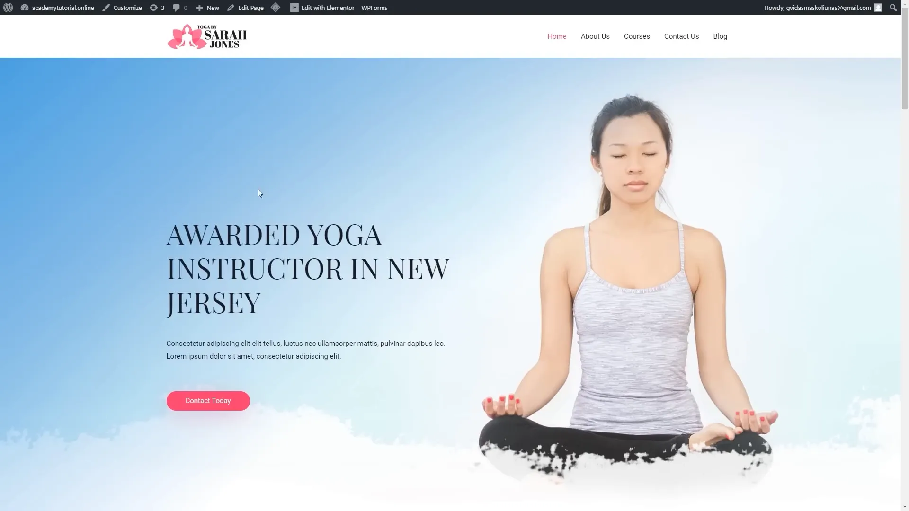Image resolution: width=909 pixels, height=511 pixels.
Task: Click the Contact Us nav link
Action: (x=681, y=36)
